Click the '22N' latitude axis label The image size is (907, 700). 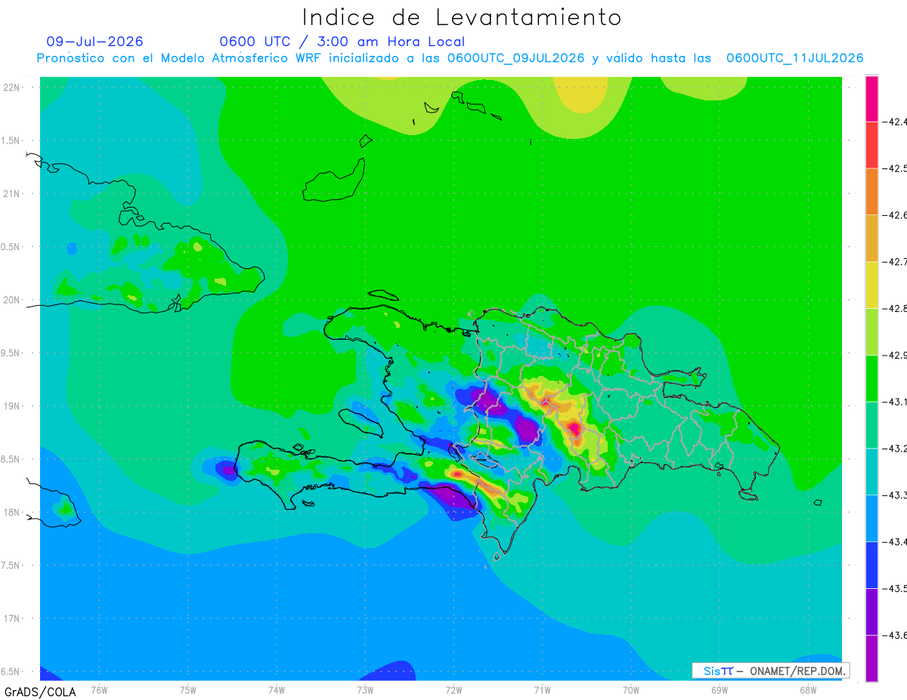(11, 88)
